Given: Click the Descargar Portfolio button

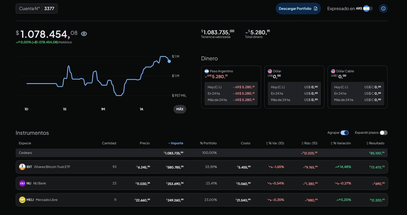Looking at the screenshot, I should pyautogui.click(x=298, y=8).
